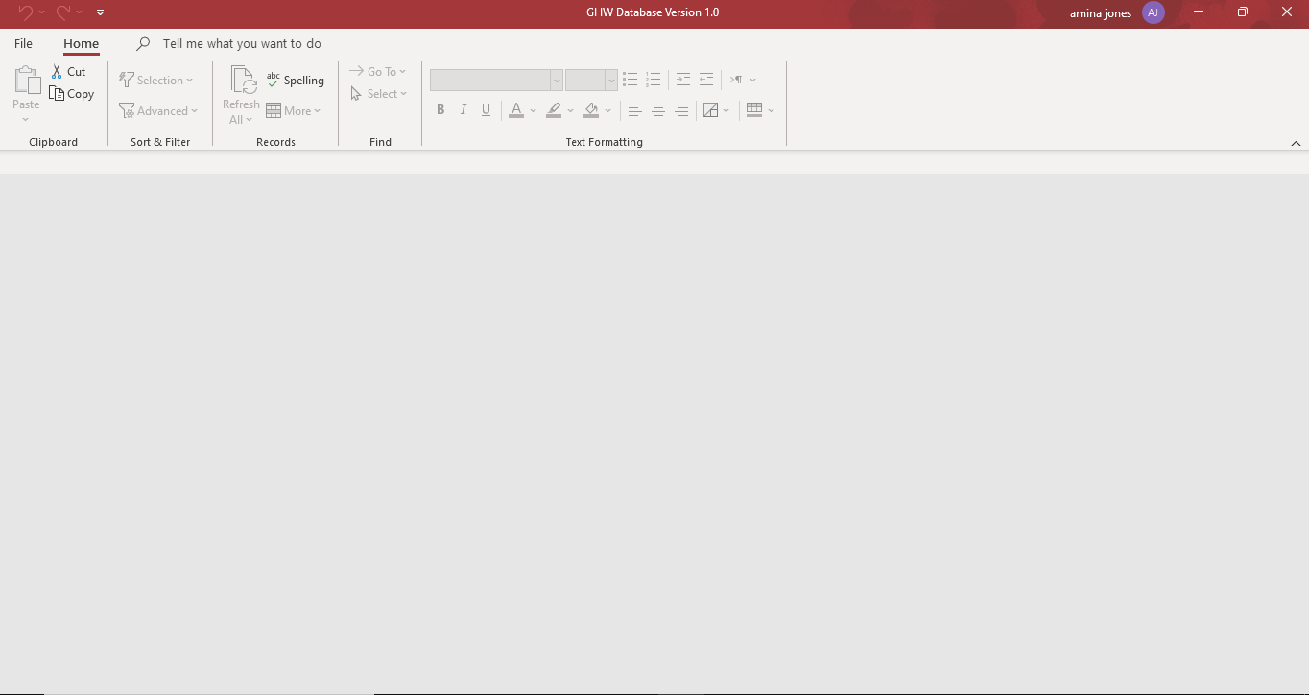Toggle underline text formatting
Image resolution: width=1309 pixels, height=695 pixels.
487,110
